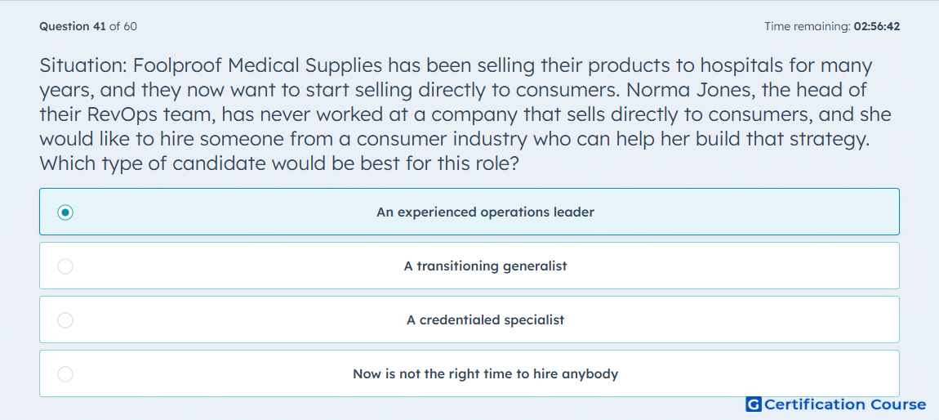The image size is (939, 420).
Task: Click 'Foolproof Medical Supplies' in the question
Action: click(x=260, y=66)
